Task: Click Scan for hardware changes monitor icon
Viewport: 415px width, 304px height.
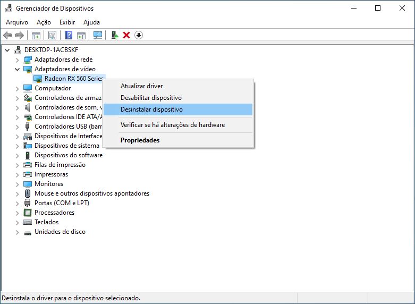Action: [98, 35]
